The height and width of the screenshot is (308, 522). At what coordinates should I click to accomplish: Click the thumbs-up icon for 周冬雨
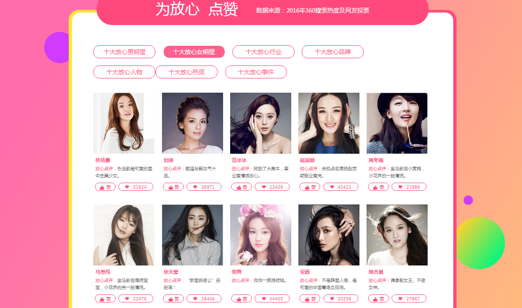point(379,187)
